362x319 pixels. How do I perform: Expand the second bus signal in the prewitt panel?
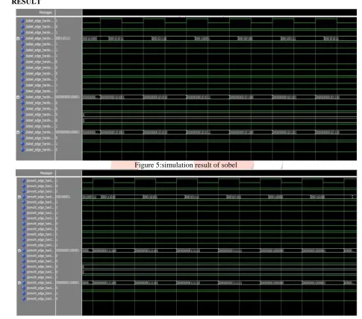tap(19, 250)
